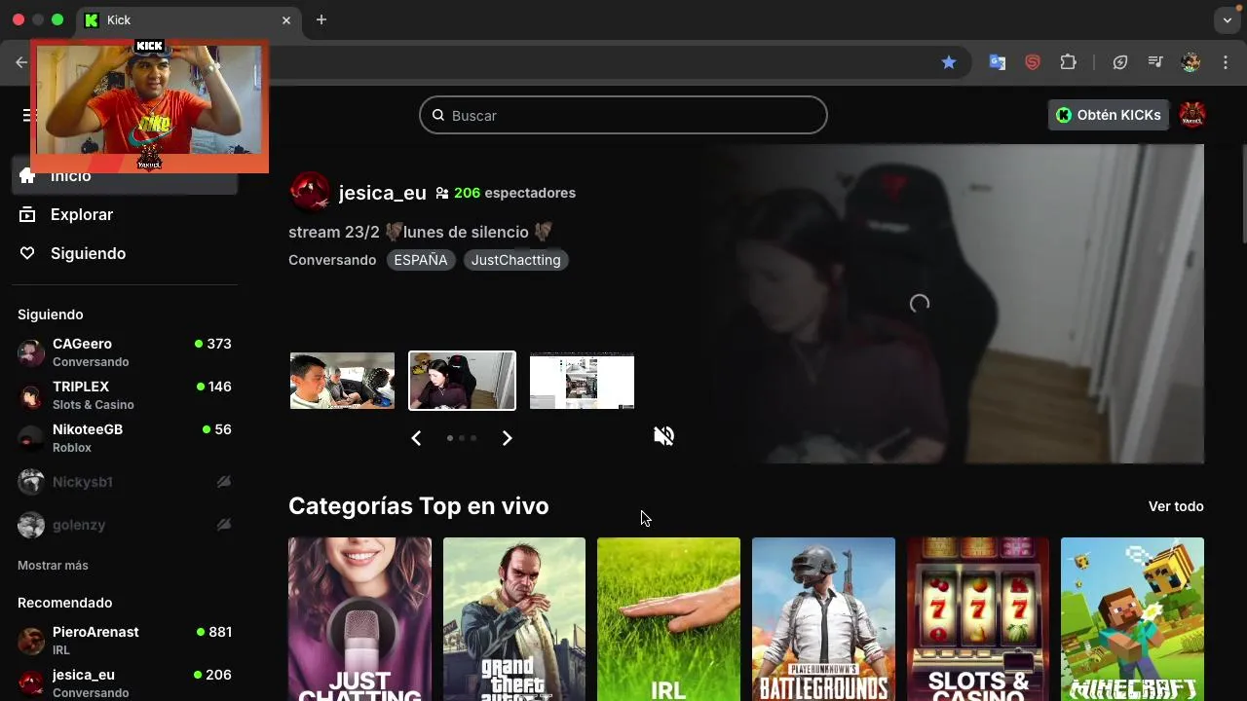
Task: Open offline channel Nickysb1
Action: (x=125, y=482)
